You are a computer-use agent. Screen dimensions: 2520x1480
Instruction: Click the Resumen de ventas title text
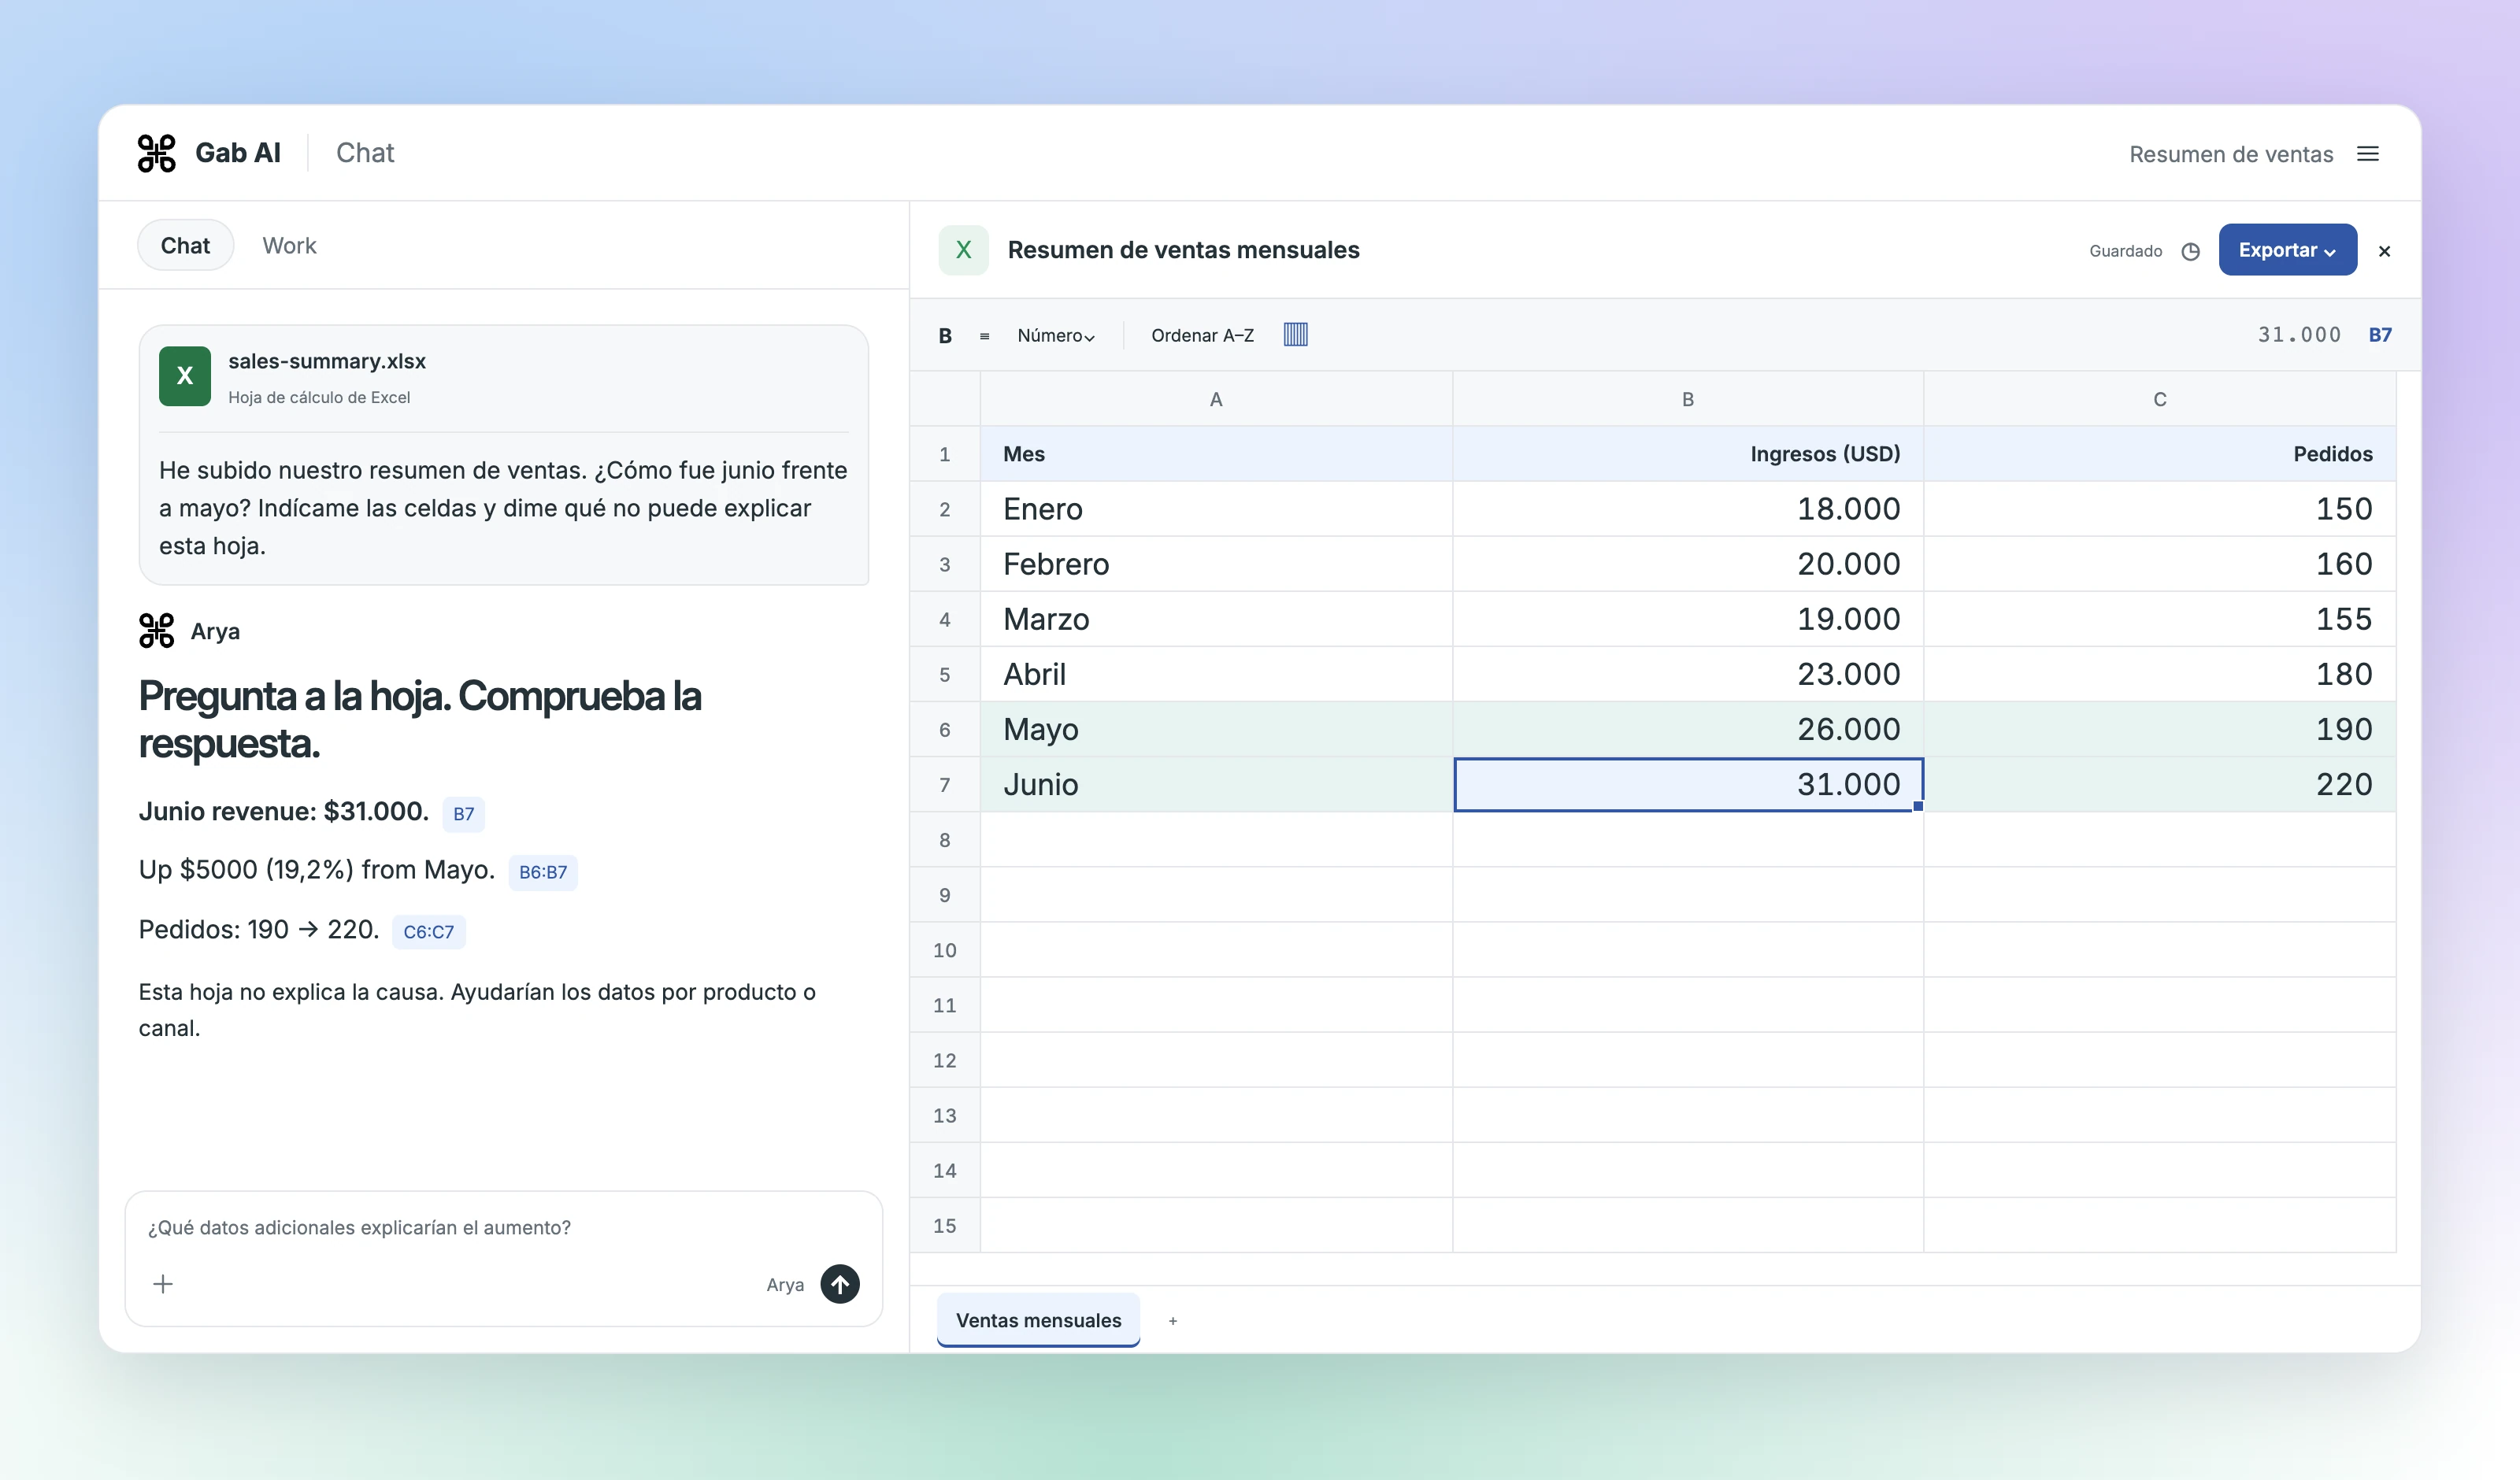(2231, 154)
